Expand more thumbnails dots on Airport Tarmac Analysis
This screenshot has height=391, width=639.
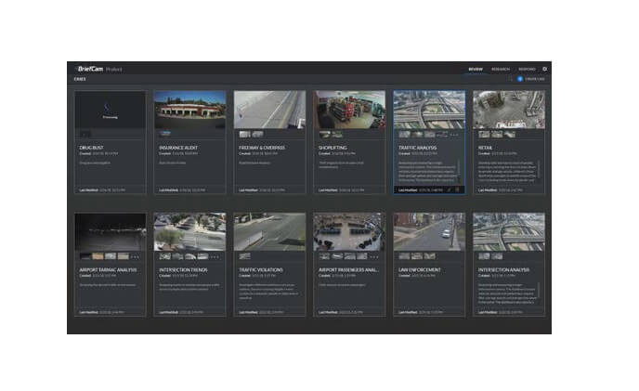[134, 255]
